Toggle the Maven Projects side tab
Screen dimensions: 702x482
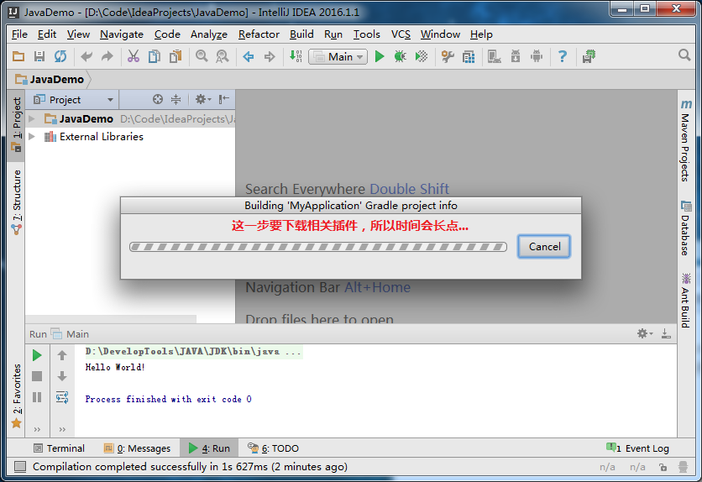[686, 140]
